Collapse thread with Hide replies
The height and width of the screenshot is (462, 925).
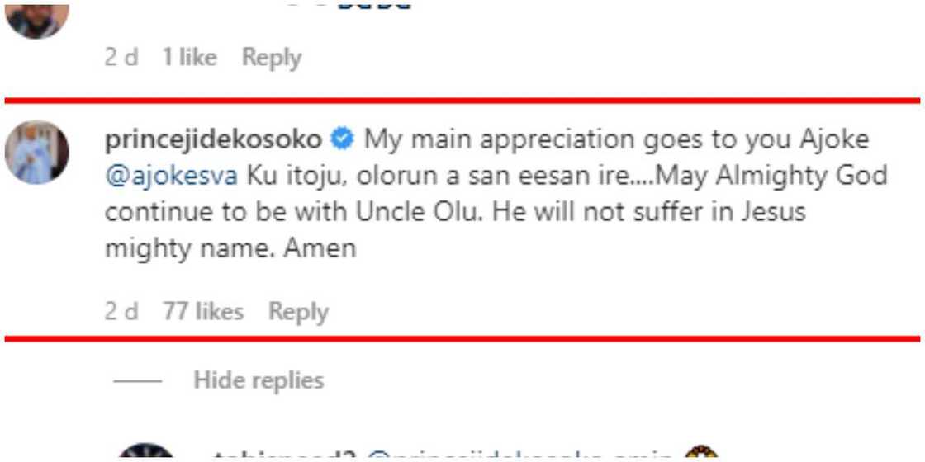(x=259, y=380)
